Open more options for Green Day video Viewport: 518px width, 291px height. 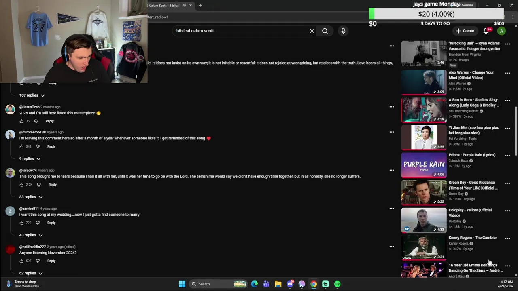click(x=507, y=183)
